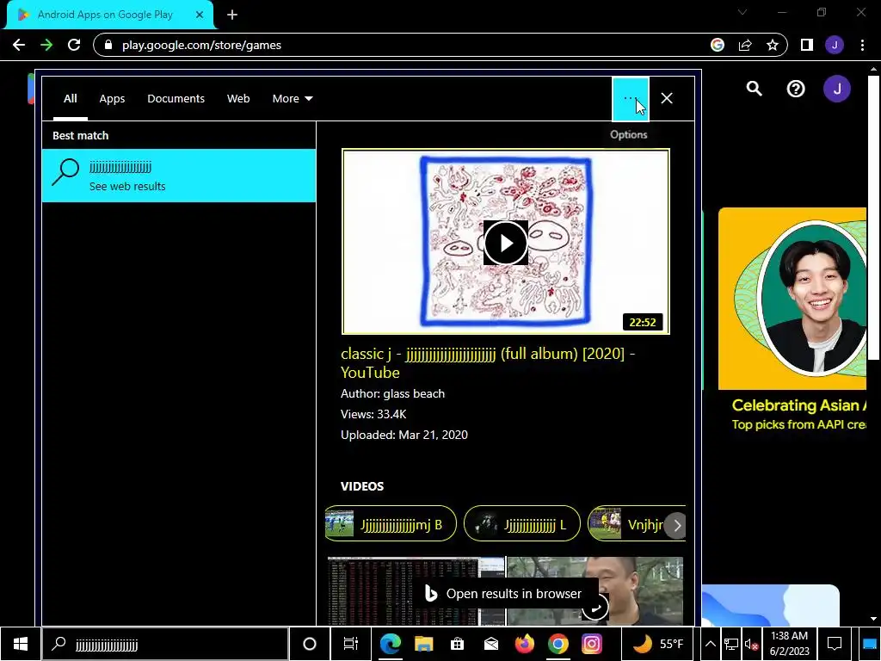This screenshot has height=661, width=881.
Task: Open a new Chrome tab
Action: point(232,15)
